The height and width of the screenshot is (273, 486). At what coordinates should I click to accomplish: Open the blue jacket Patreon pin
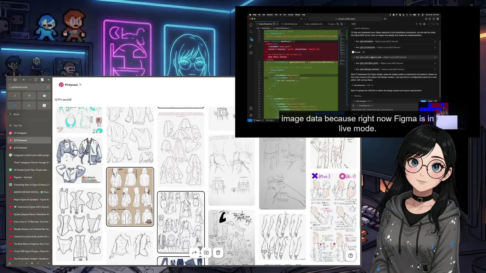coord(79,160)
